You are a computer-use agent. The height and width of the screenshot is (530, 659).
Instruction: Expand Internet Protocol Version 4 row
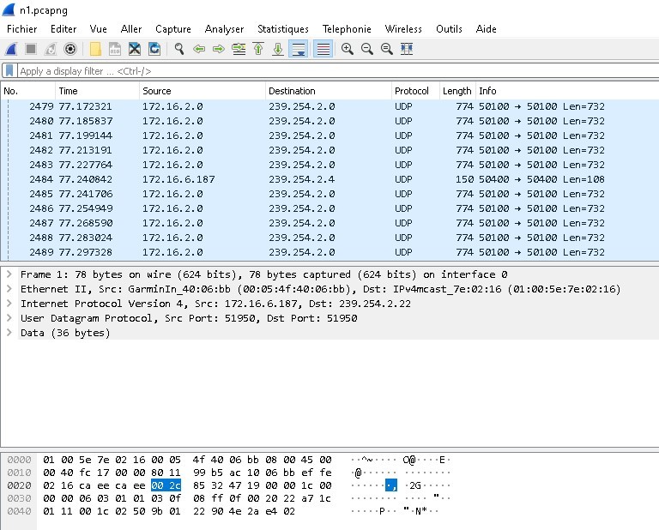click(9, 304)
